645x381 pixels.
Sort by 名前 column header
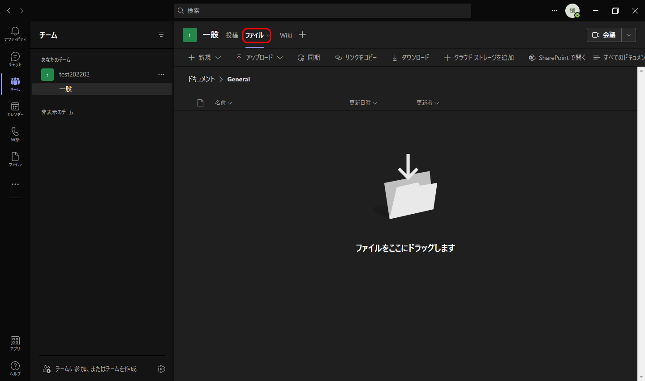[x=223, y=103]
